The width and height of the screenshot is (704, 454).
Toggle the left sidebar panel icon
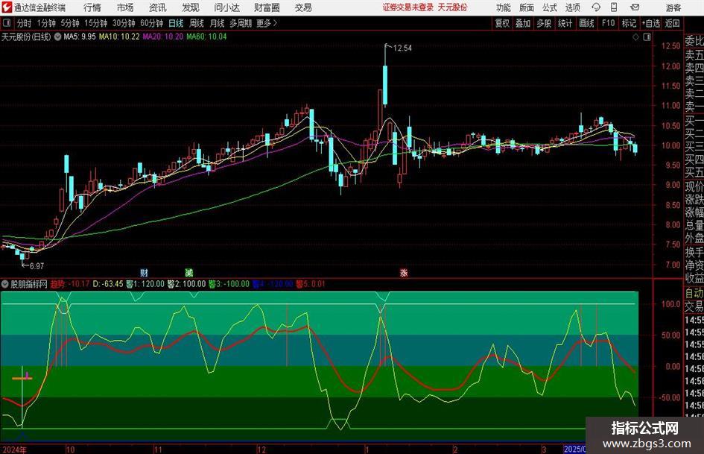pyautogui.click(x=6, y=23)
